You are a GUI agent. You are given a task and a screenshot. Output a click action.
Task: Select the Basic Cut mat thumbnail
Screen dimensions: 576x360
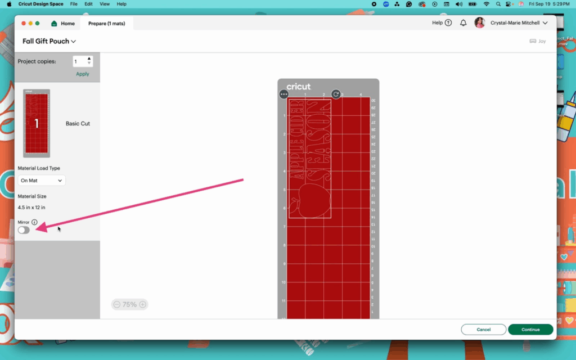37,123
